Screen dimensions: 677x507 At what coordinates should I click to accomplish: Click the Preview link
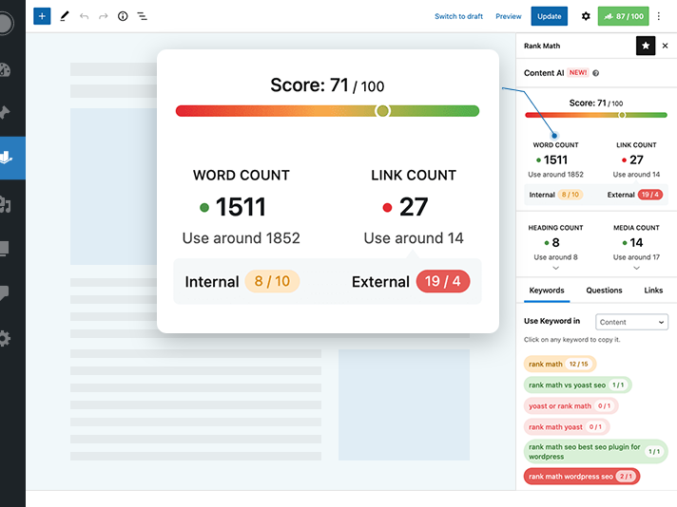click(x=508, y=16)
